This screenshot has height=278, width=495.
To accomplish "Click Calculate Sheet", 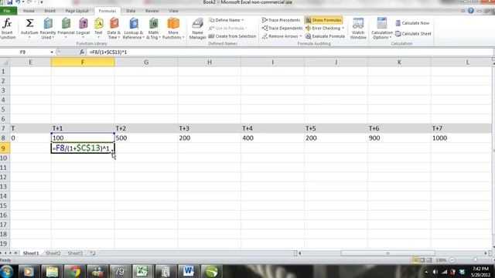I will (x=413, y=33).
